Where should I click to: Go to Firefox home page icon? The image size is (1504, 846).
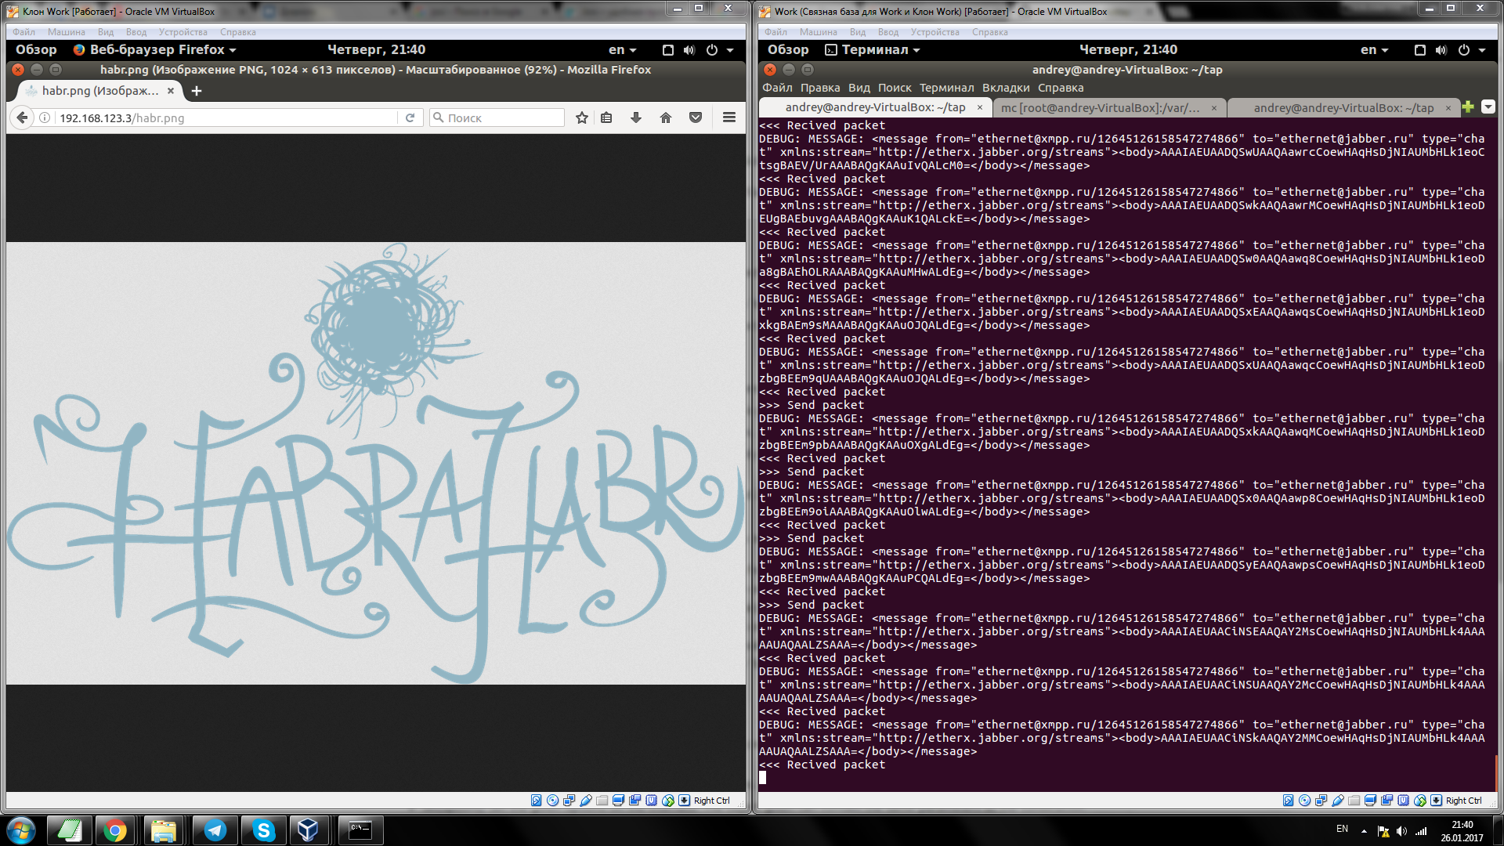[666, 117]
